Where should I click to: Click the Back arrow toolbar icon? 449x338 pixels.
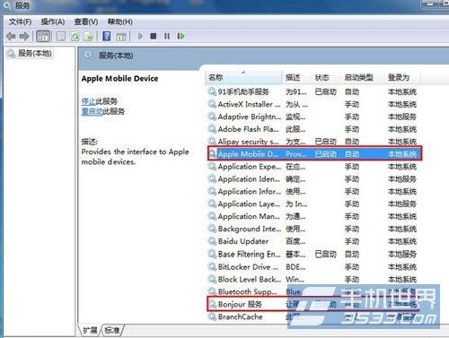point(11,37)
